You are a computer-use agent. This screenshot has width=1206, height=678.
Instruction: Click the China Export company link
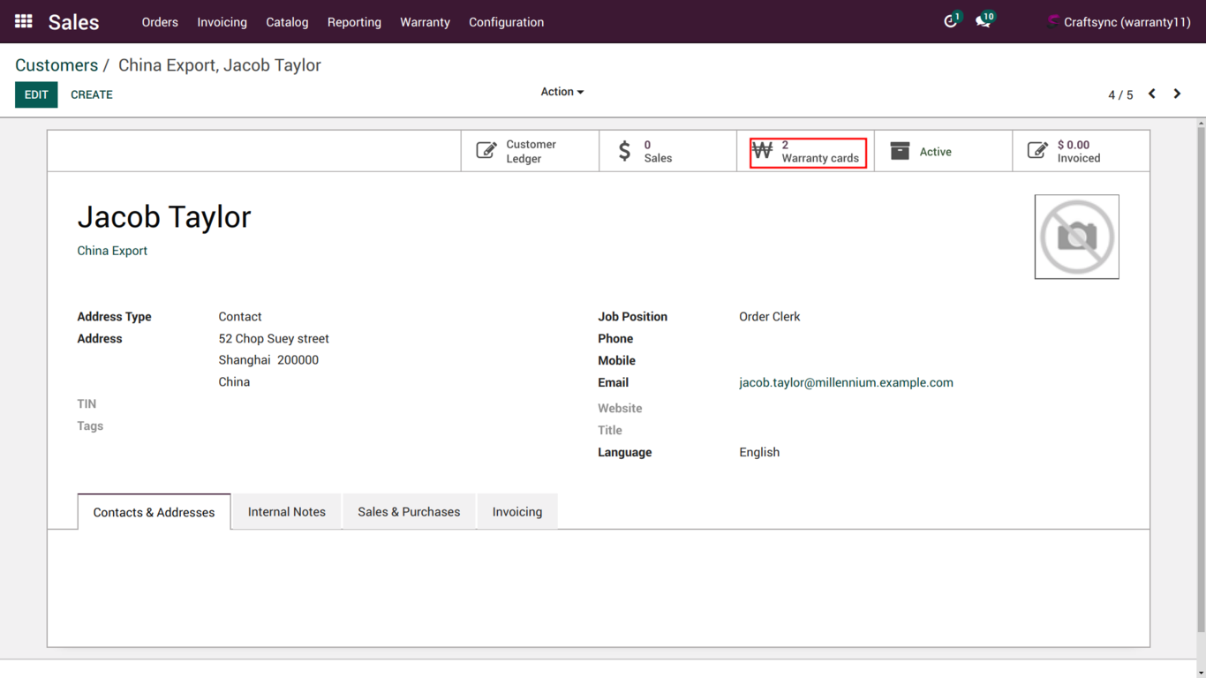112,251
